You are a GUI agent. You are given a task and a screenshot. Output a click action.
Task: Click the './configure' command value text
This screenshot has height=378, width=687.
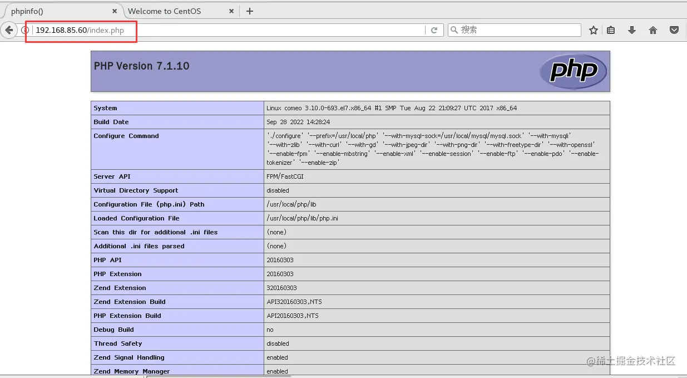click(x=433, y=149)
